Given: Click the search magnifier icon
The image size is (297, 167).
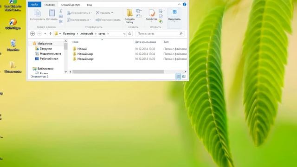Looking at the screenshot, I should (x=181, y=34).
